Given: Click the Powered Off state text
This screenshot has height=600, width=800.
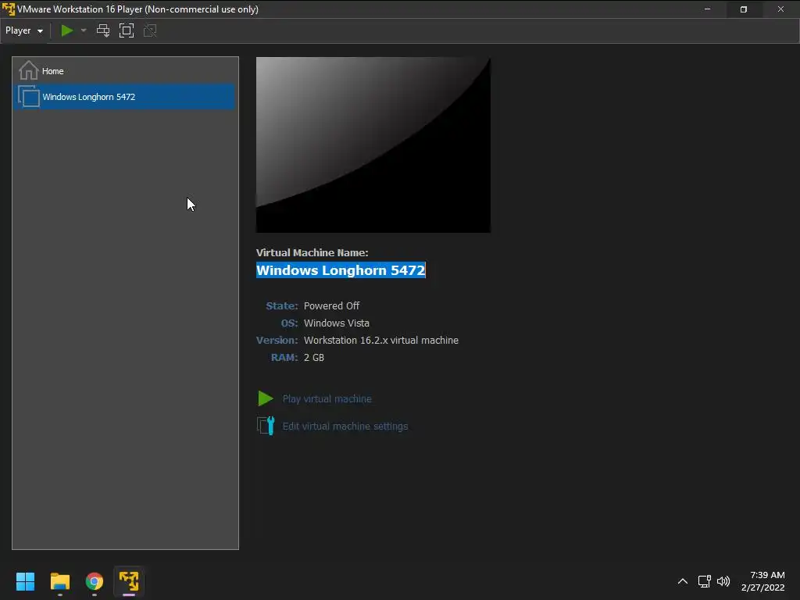Looking at the screenshot, I should [331, 305].
